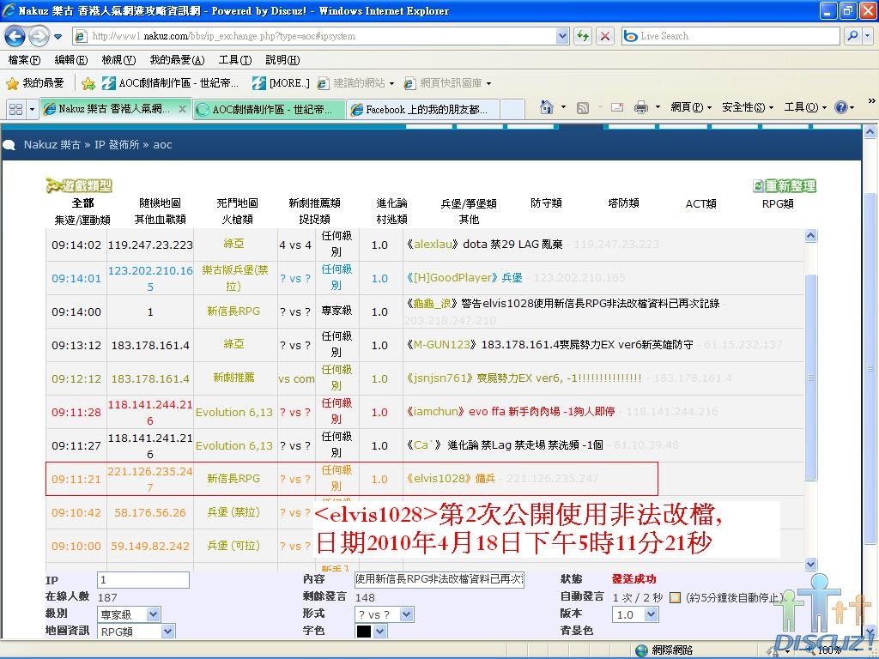
Task: Open the Home page icon
Action: (x=546, y=107)
